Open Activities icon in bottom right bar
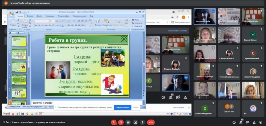 pos(254,122)
